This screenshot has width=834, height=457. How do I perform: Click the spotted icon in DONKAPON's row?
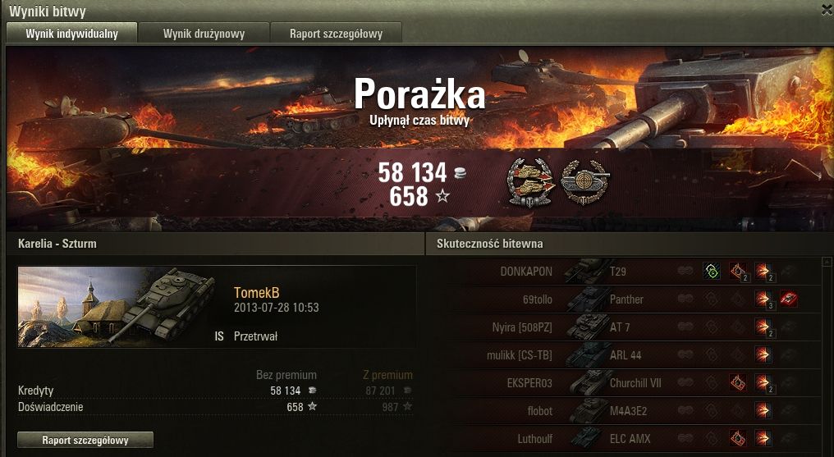(x=712, y=271)
